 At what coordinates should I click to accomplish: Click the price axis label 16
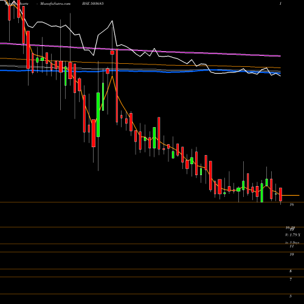point(292,205)
